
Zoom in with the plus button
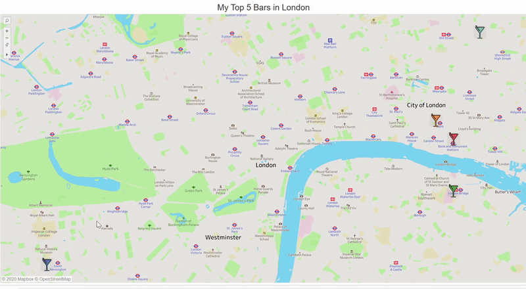[x=7, y=31]
